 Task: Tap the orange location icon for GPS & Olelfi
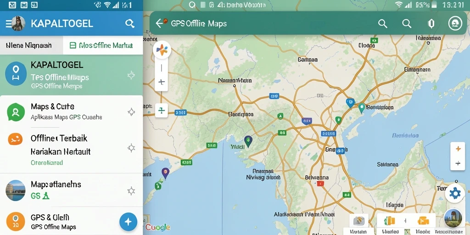15,222
